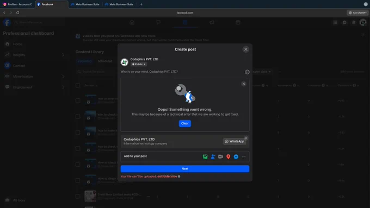Open a new browser tab
370x208 pixels.
(141, 4)
